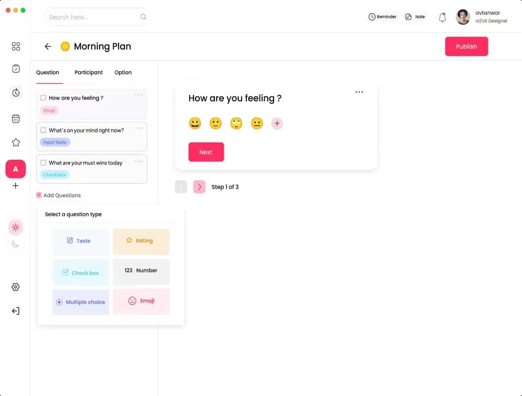Open the dashboard grid icon in sidebar
522x396 pixels.
point(16,46)
